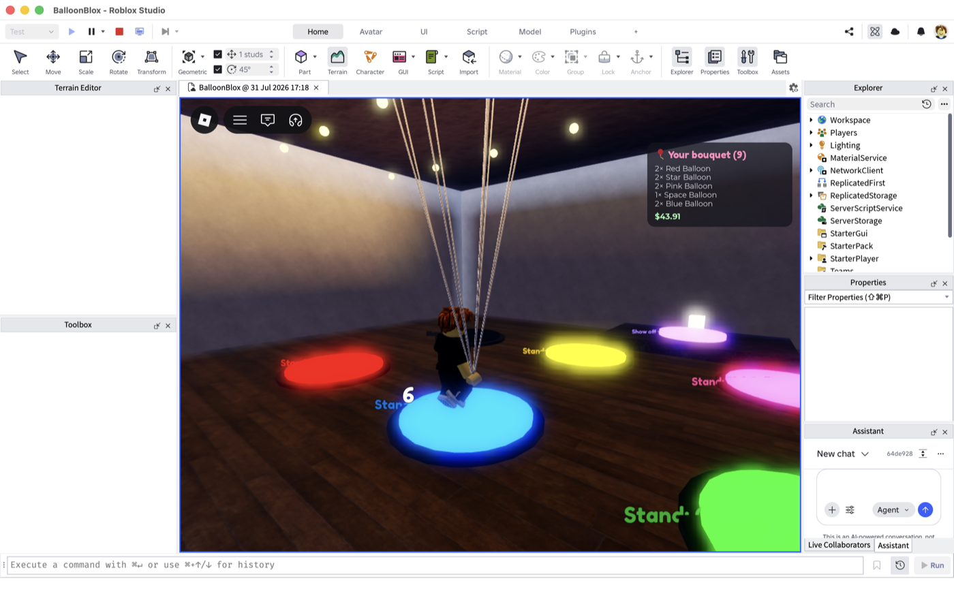
Task: Click the Group tool
Action: [572, 57]
